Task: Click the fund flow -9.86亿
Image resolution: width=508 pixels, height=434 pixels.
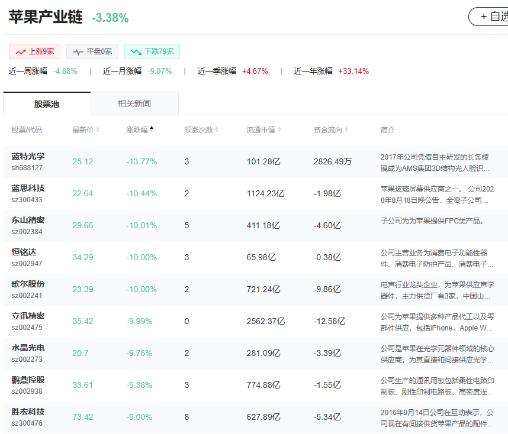Action: pyautogui.click(x=327, y=289)
